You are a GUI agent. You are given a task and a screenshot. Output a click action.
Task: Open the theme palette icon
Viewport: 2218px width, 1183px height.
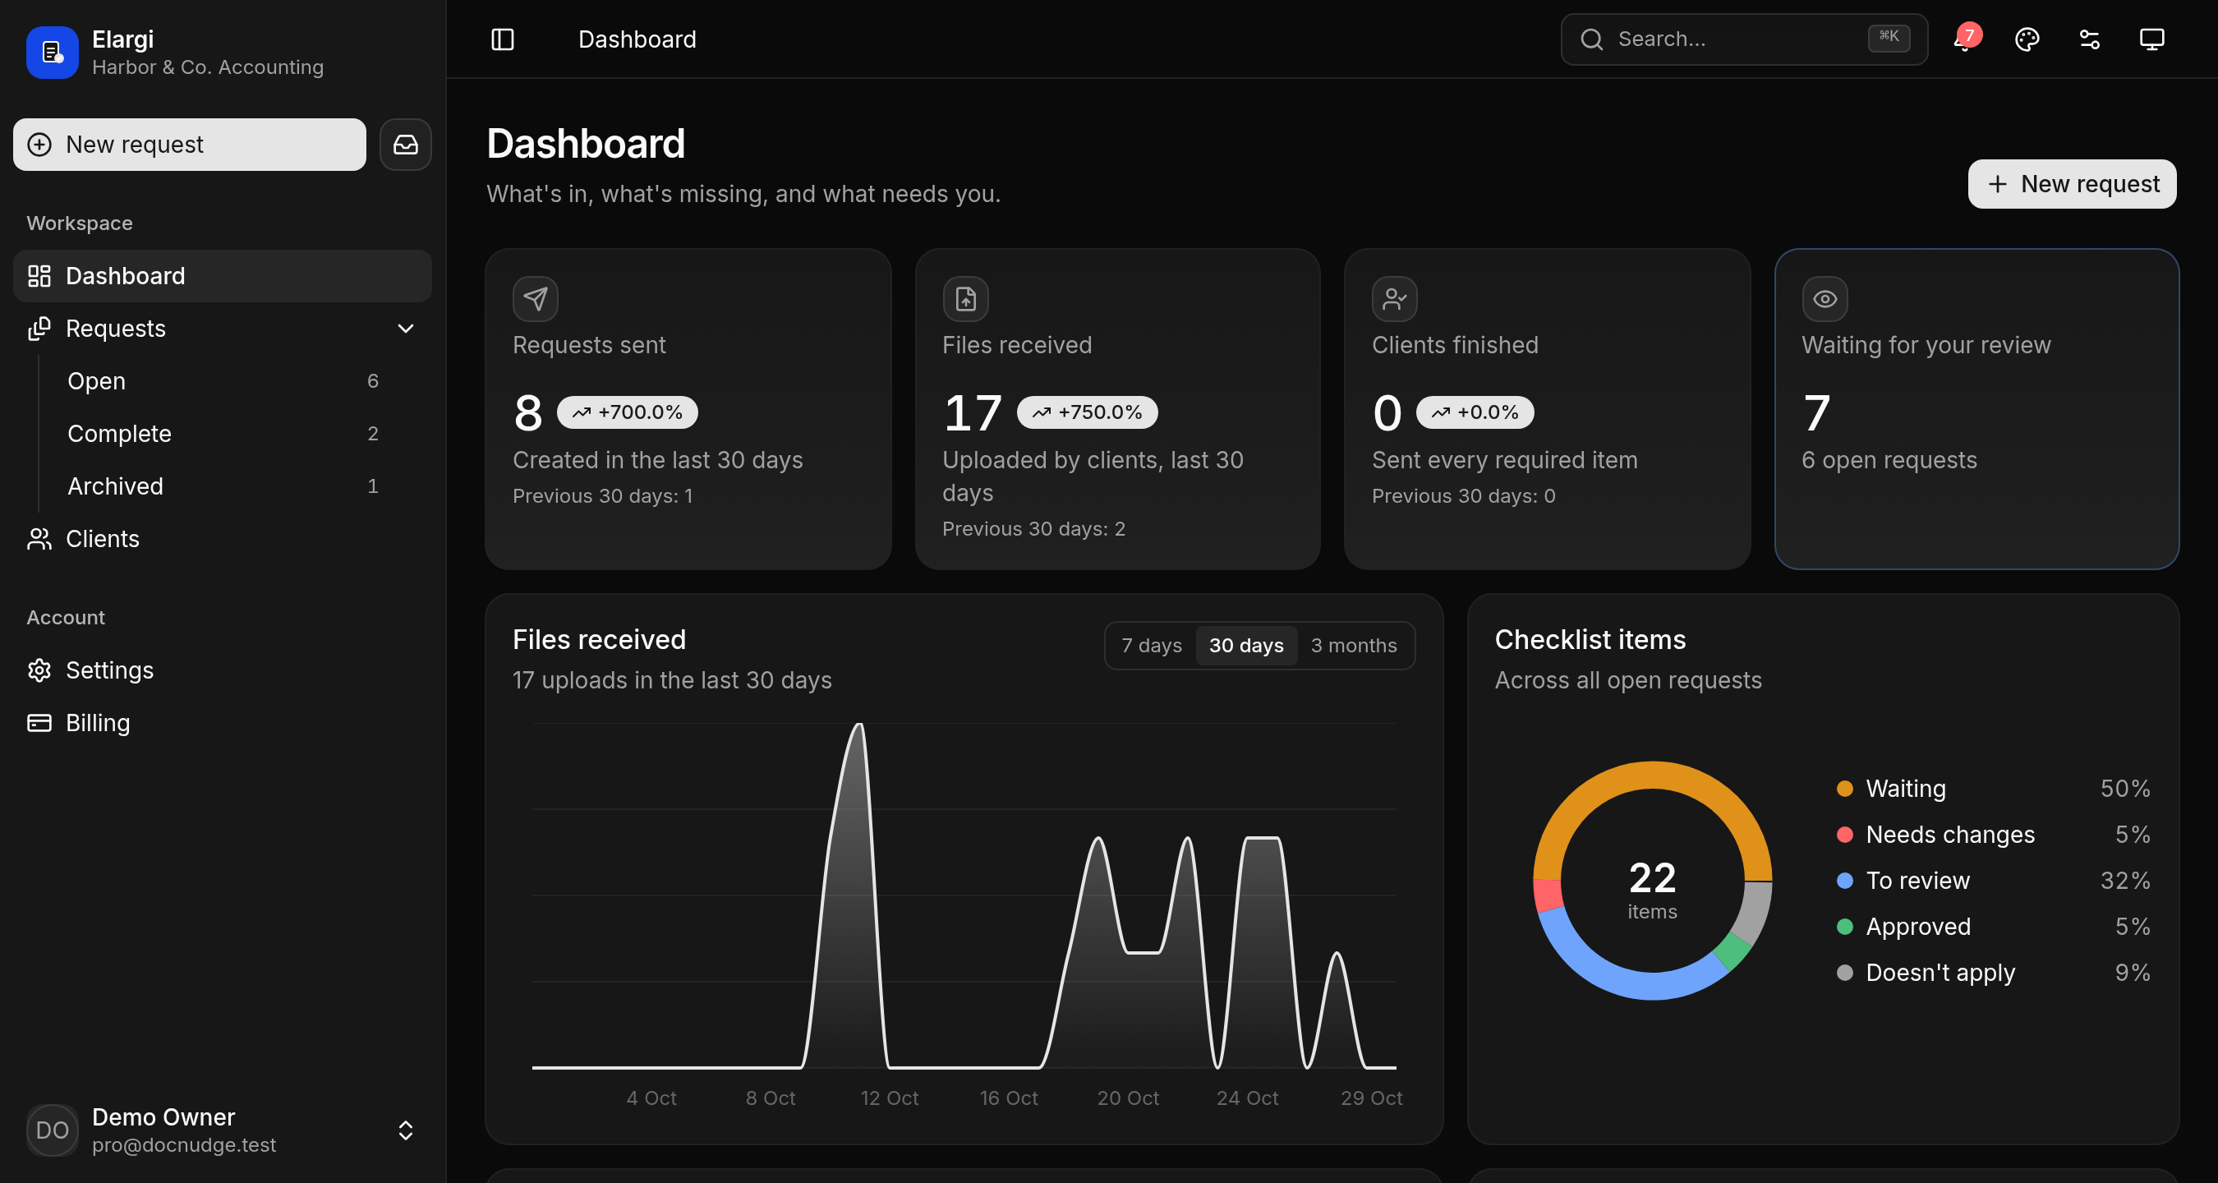[x=2027, y=39]
